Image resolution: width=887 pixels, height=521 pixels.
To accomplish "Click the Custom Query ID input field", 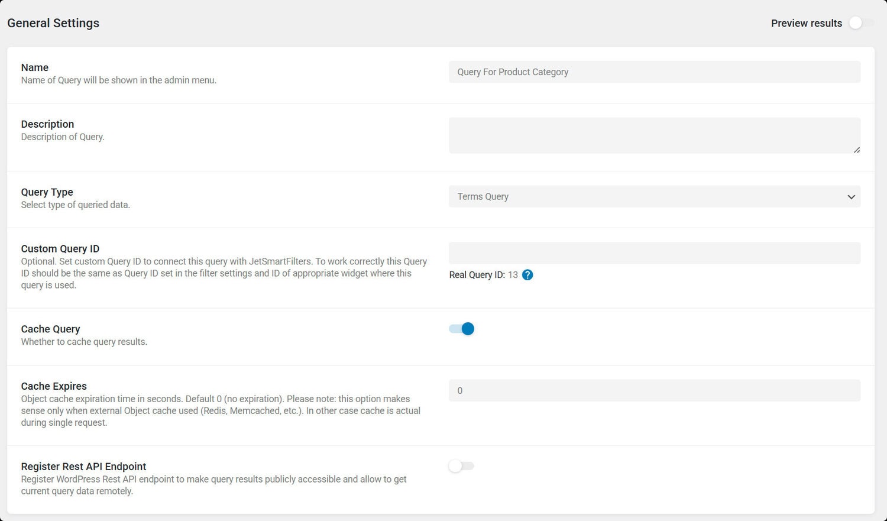I will click(655, 253).
